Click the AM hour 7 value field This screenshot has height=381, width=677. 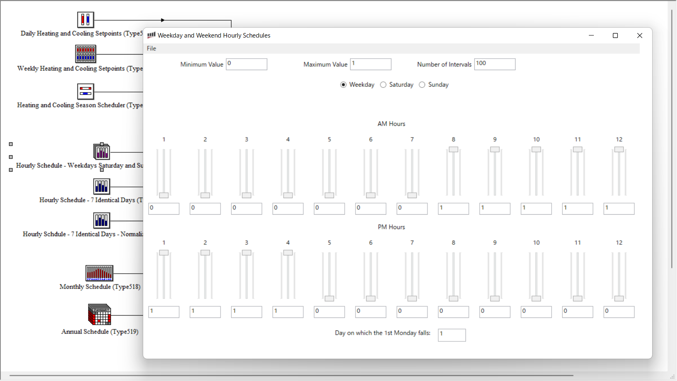pyautogui.click(x=412, y=209)
